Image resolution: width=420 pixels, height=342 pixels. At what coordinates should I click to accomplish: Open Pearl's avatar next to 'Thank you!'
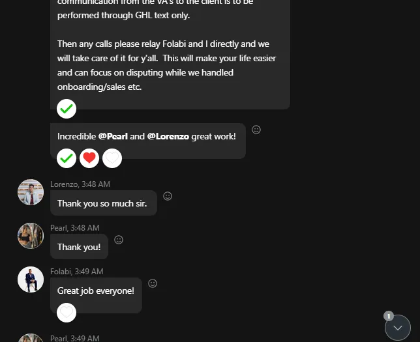(x=31, y=236)
